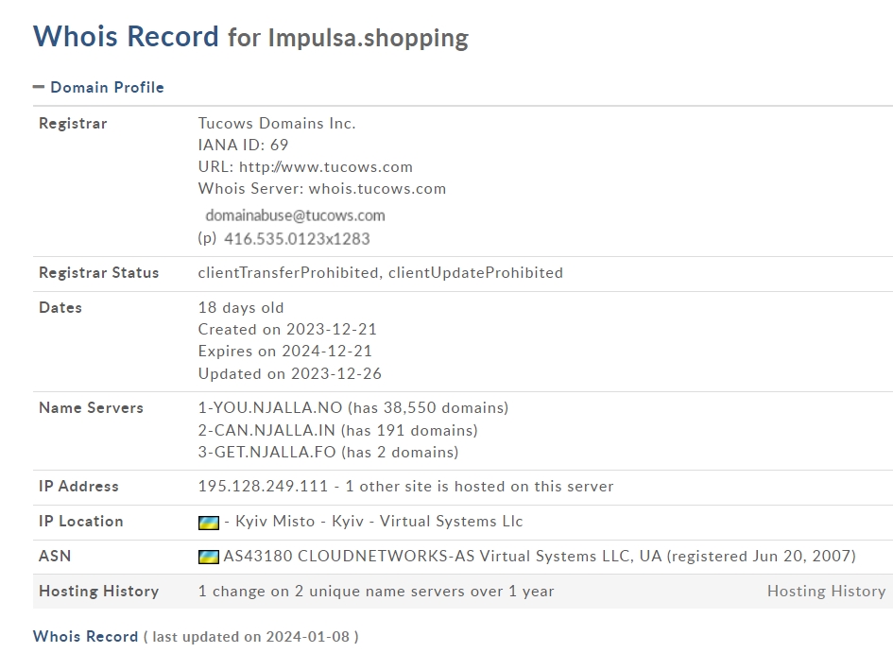Click the IP address 195.128.249.111
Viewport: 893px width, 653px height.
pos(263,486)
